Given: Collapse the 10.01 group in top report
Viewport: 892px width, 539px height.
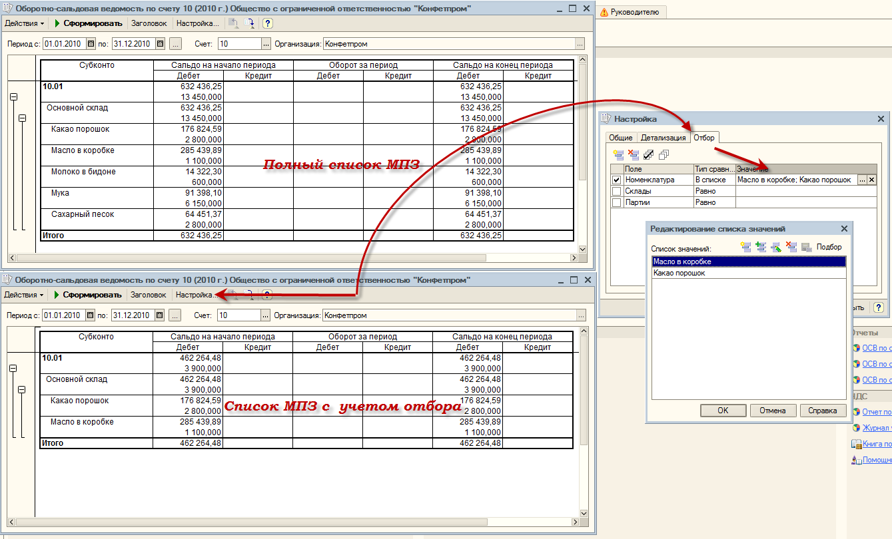Looking at the screenshot, I should click(x=13, y=97).
